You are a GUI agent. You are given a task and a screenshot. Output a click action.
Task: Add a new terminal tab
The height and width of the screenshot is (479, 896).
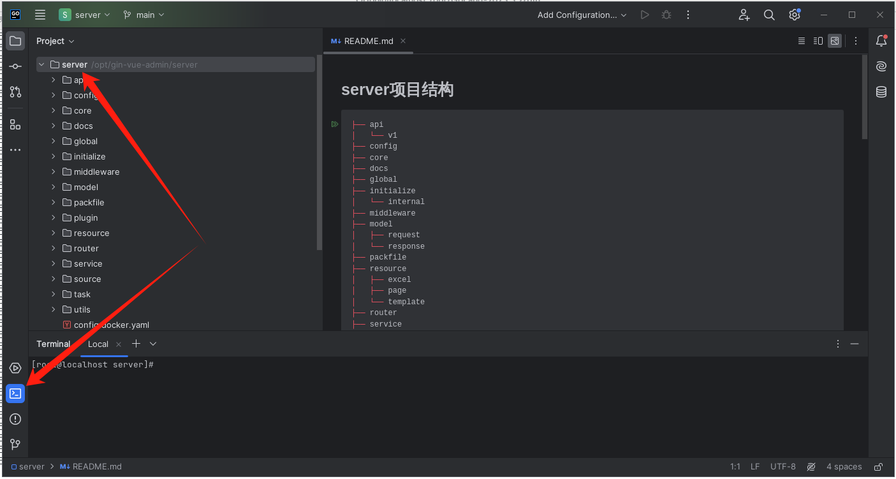pos(136,343)
